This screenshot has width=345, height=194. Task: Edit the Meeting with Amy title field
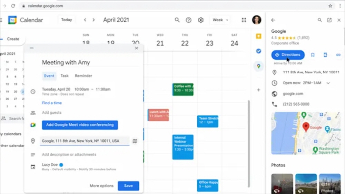(x=90, y=63)
